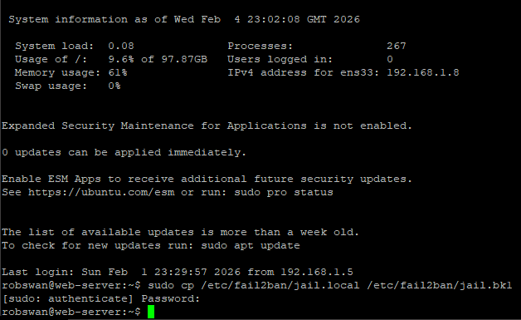Click the 'Memory usage: 61%' entry
The width and height of the screenshot is (521, 320).
(71, 72)
